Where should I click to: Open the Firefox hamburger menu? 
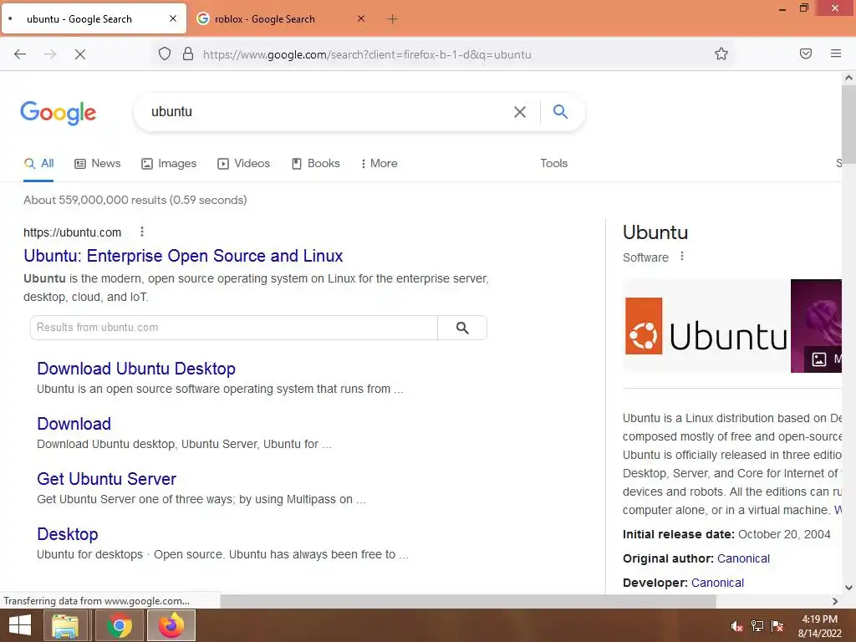835,53
